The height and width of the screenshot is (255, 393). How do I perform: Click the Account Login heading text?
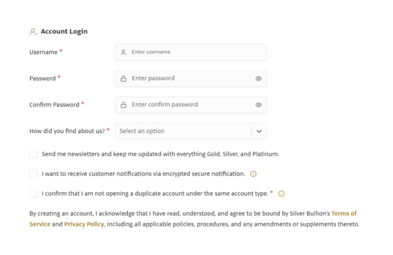click(x=64, y=31)
